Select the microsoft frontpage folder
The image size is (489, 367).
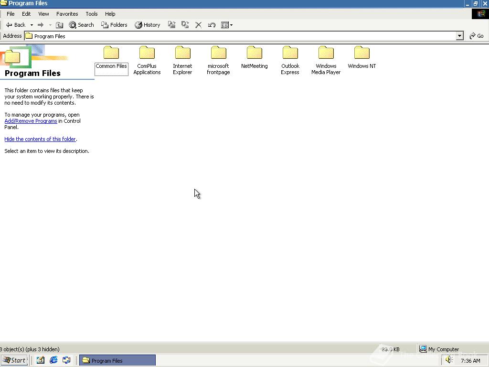click(x=218, y=61)
